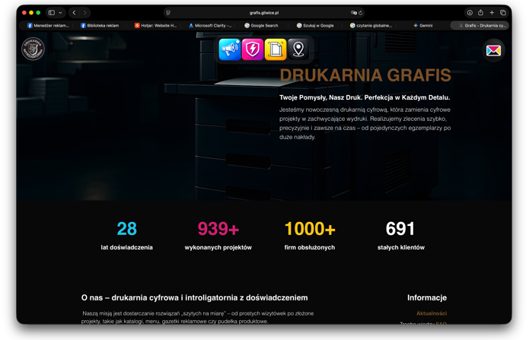Image resolution: width=529 pixels, height=340 pixels.
Task: Click the grafis.gliwice.pl address field
Action: coord(264,13)
